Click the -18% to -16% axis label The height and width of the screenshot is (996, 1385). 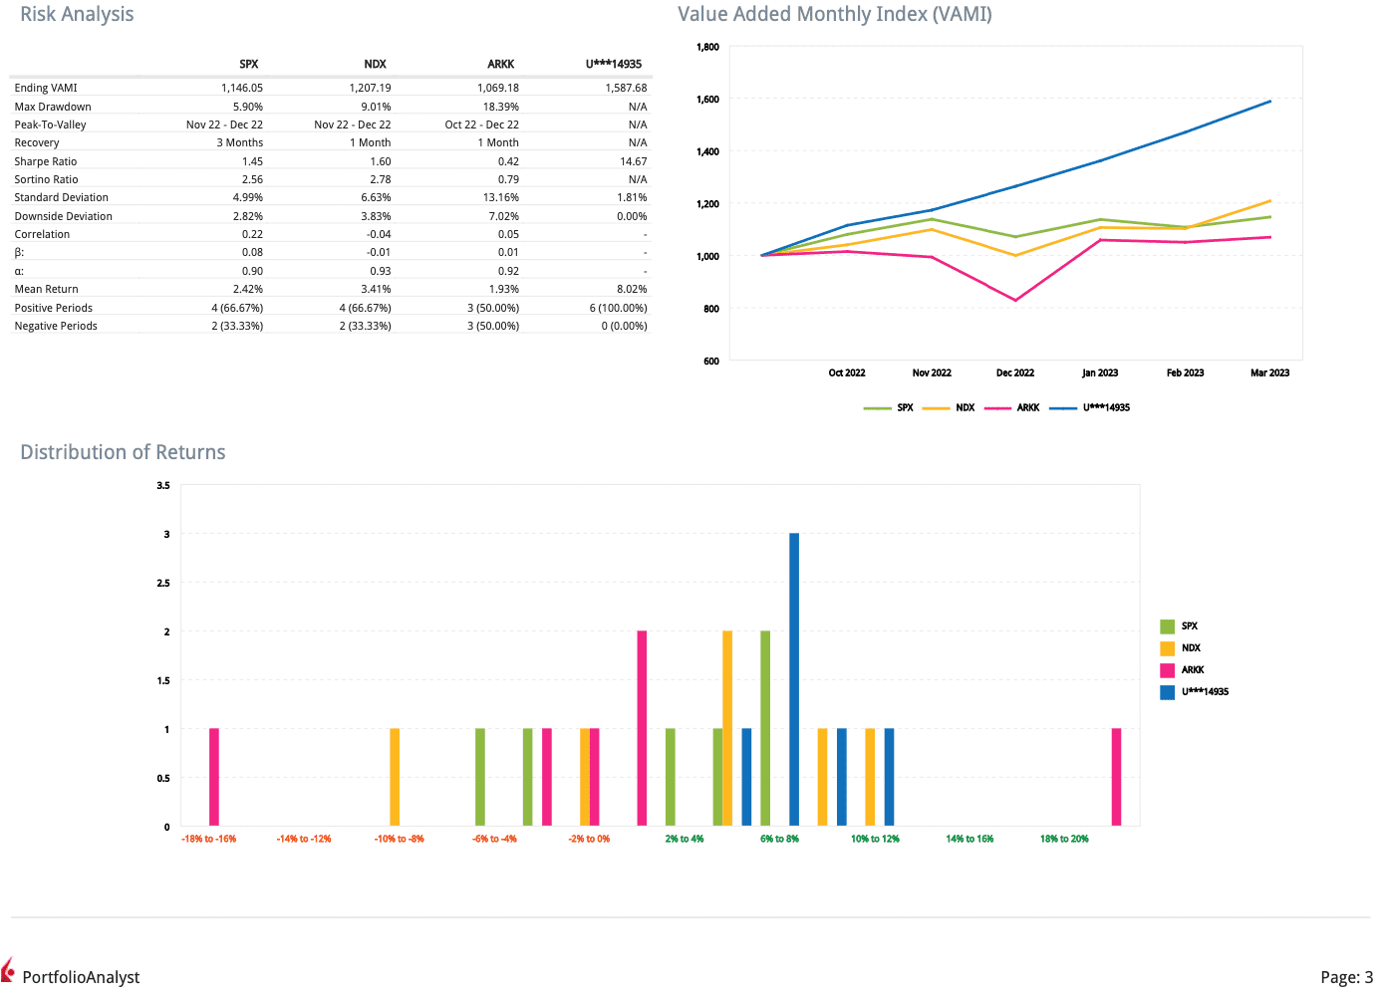click(209, 839)
